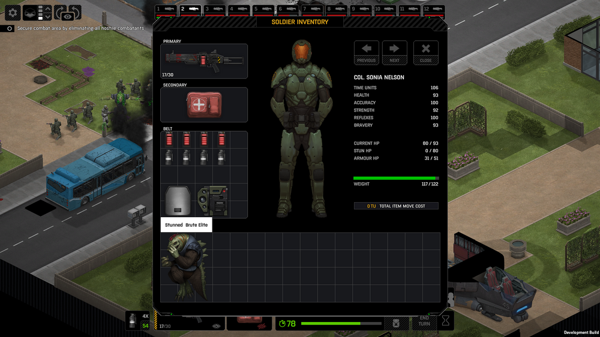Click the Col. Sonia Nelson name

379,77
